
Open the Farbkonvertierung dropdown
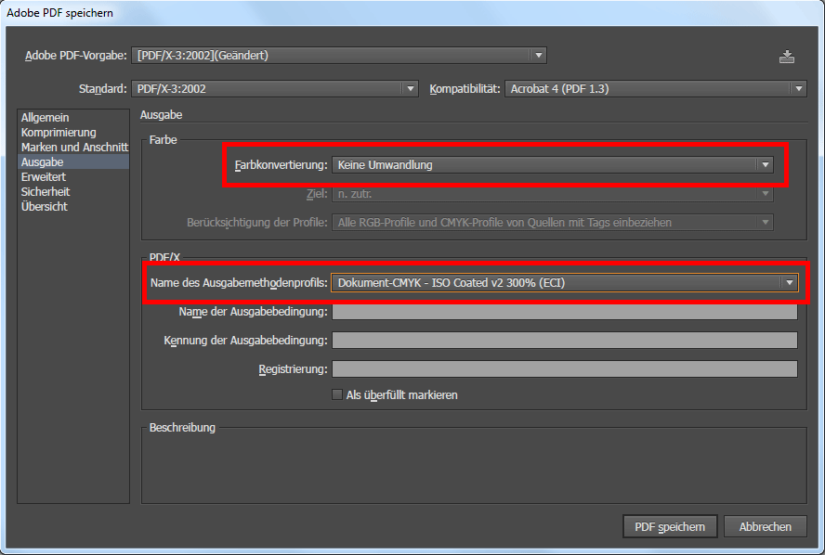[553, 165]
